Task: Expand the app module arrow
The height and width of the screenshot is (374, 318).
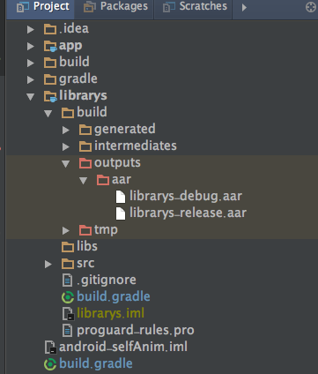Action: 31,46
